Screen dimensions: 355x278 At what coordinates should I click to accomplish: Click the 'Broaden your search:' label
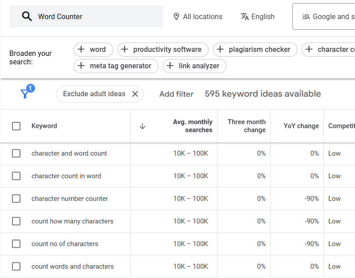[x=31, y=58]
